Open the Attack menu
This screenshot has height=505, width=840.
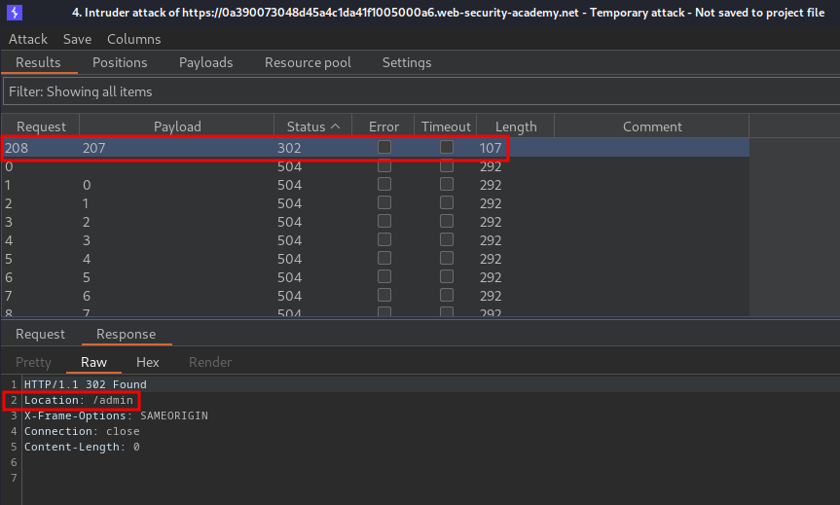coord(28,39)
